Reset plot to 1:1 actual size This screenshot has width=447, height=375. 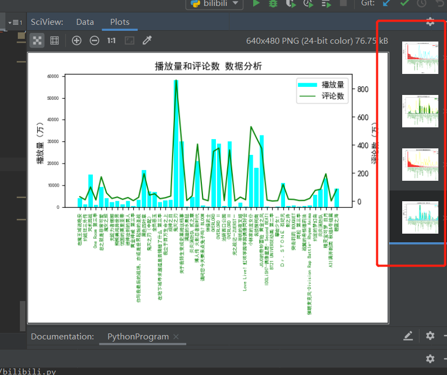(x=111, y=40)
